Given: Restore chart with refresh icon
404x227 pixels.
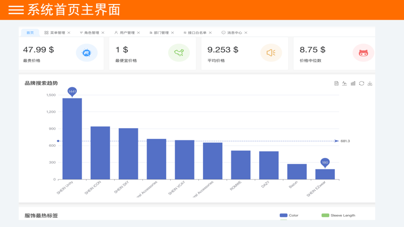Looking at the screenshot, I should click(x=362, y=83).
